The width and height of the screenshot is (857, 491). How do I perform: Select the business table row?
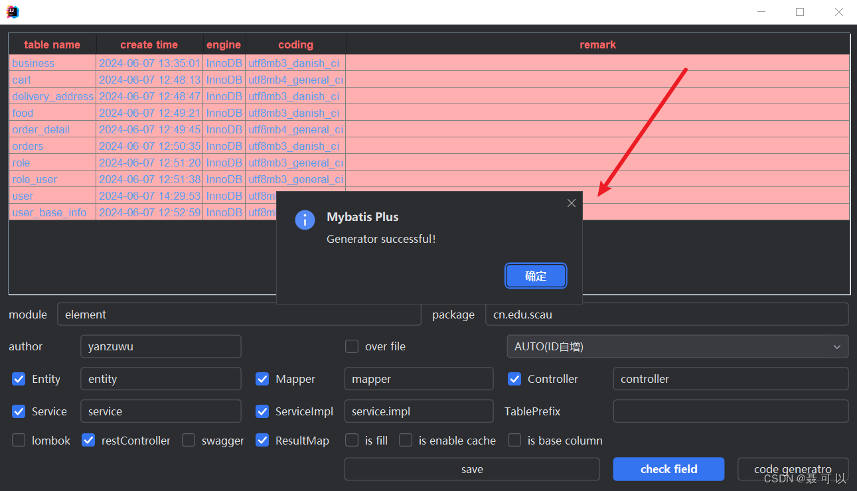[429, 63]
